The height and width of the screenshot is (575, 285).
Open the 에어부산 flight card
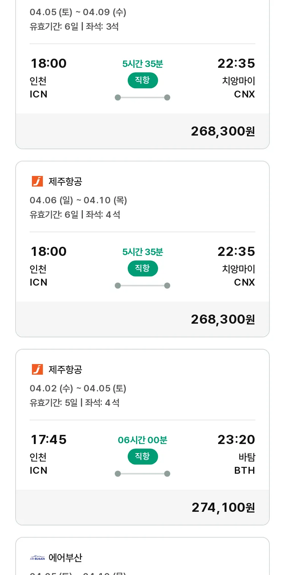[142, 556]
